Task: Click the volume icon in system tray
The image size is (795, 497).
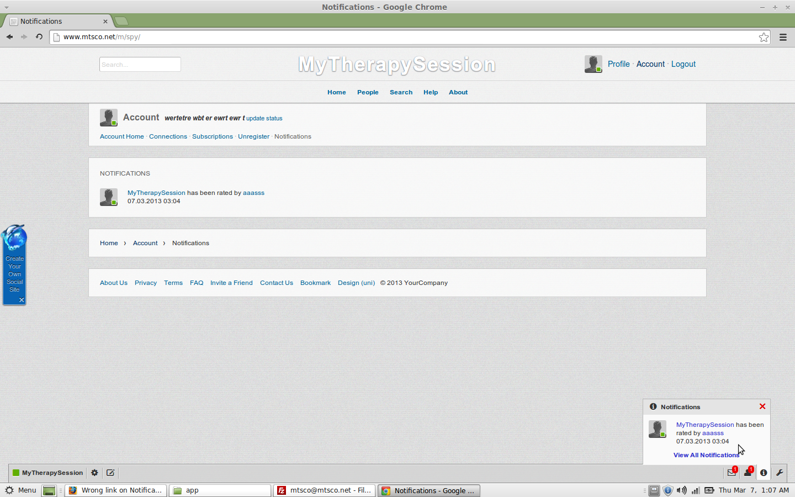Action: (x=682, y=490)
